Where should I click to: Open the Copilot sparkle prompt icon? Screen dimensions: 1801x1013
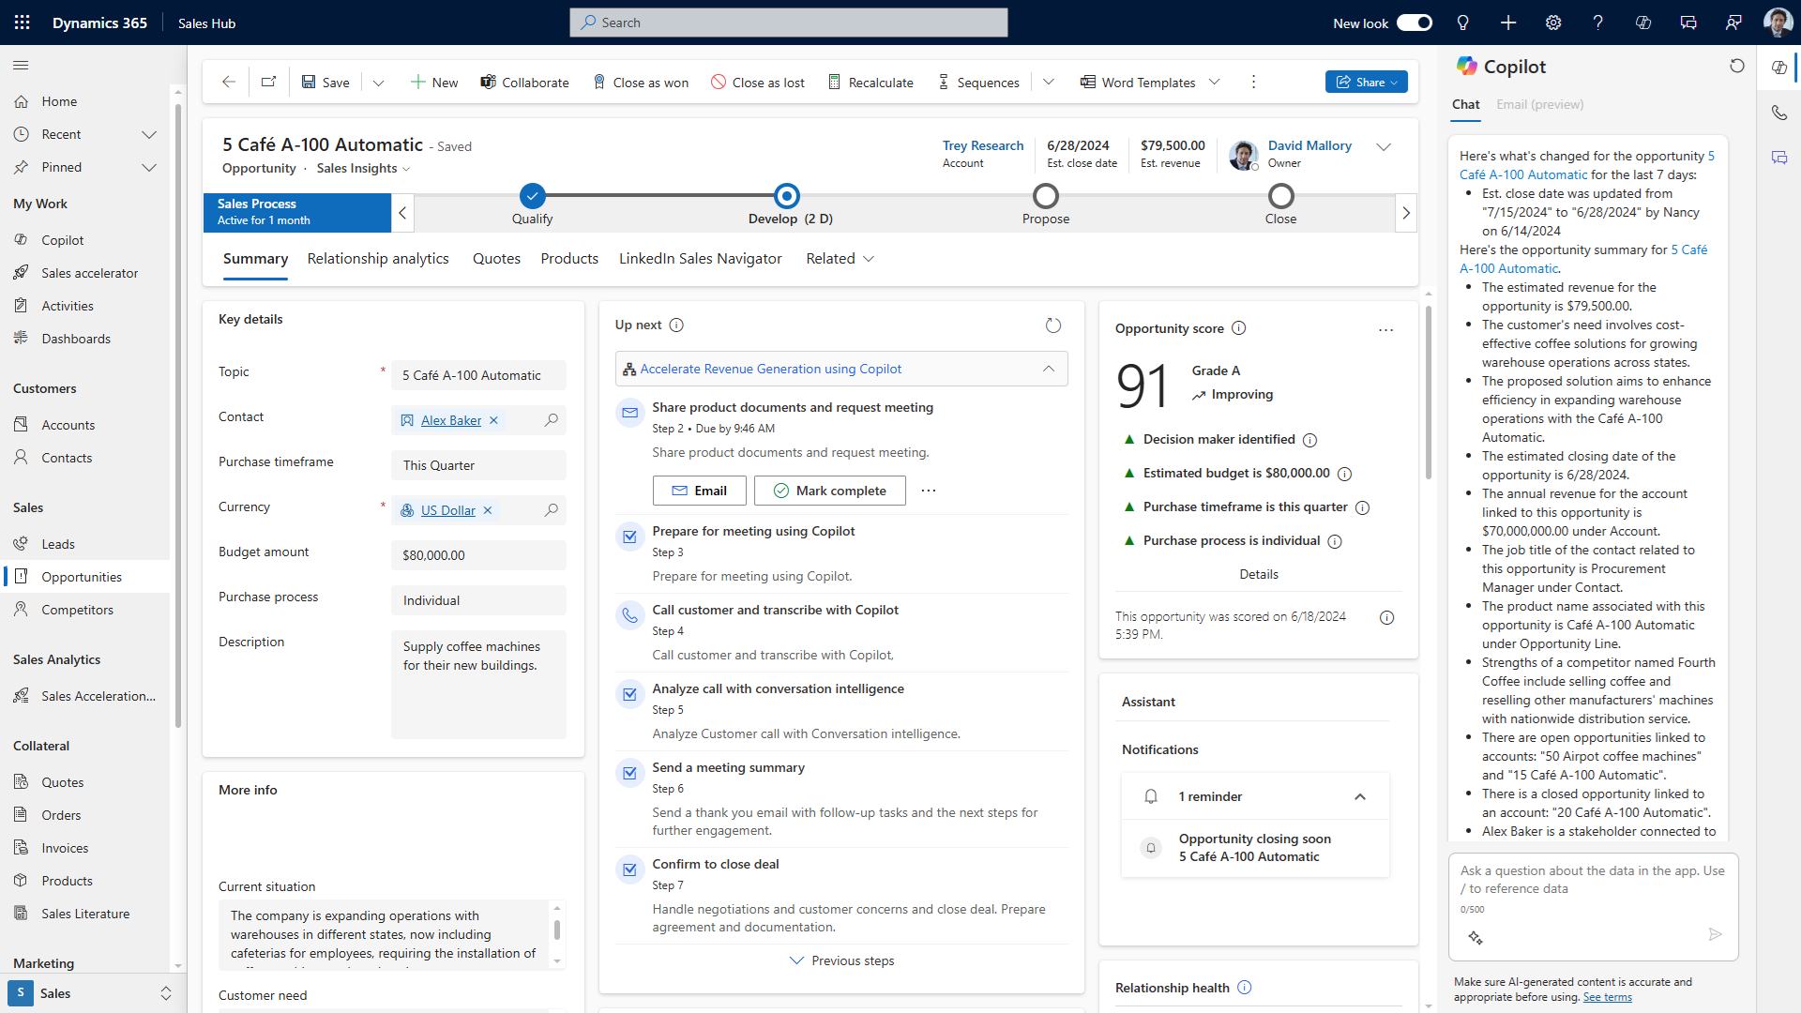1476,937
